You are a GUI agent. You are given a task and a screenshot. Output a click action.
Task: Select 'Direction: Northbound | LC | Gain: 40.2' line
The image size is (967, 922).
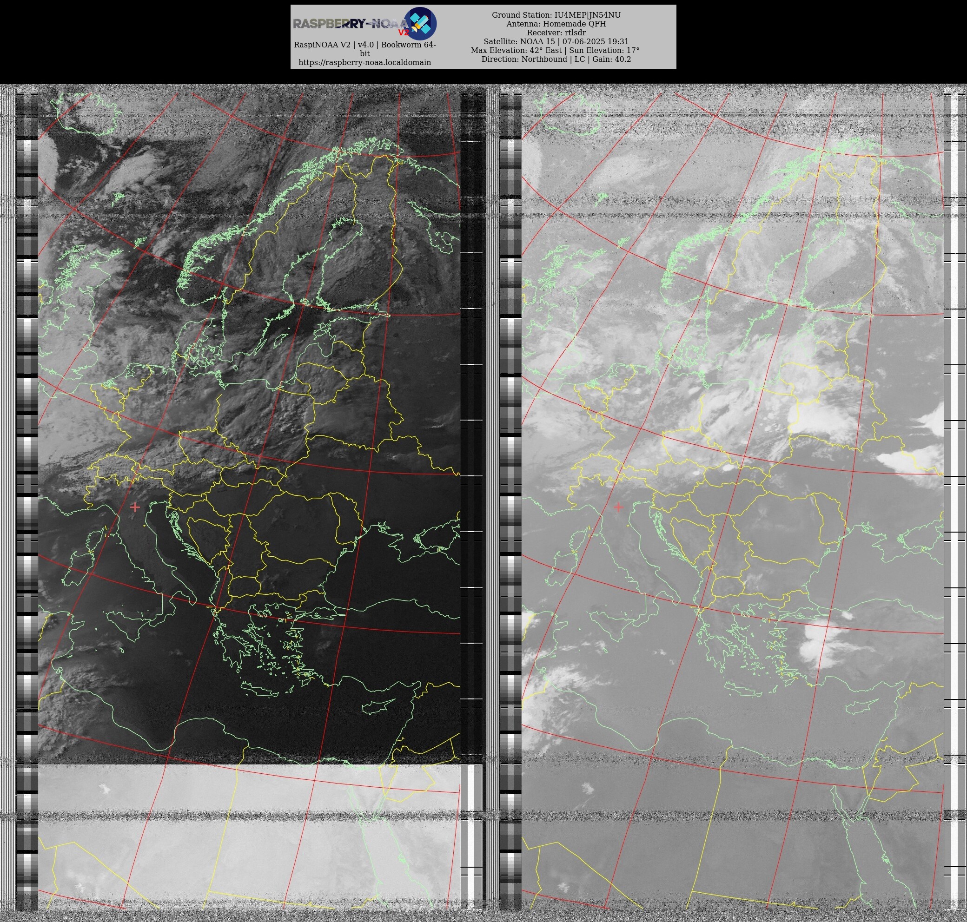coord(556,59)
